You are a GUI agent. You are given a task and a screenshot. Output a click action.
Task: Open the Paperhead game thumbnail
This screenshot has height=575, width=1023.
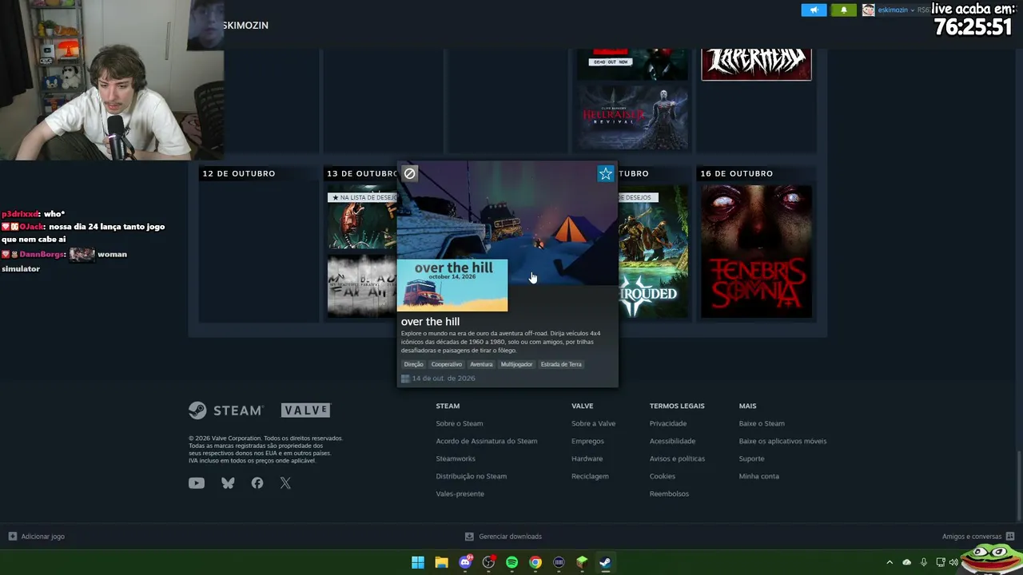coord(756,64)
